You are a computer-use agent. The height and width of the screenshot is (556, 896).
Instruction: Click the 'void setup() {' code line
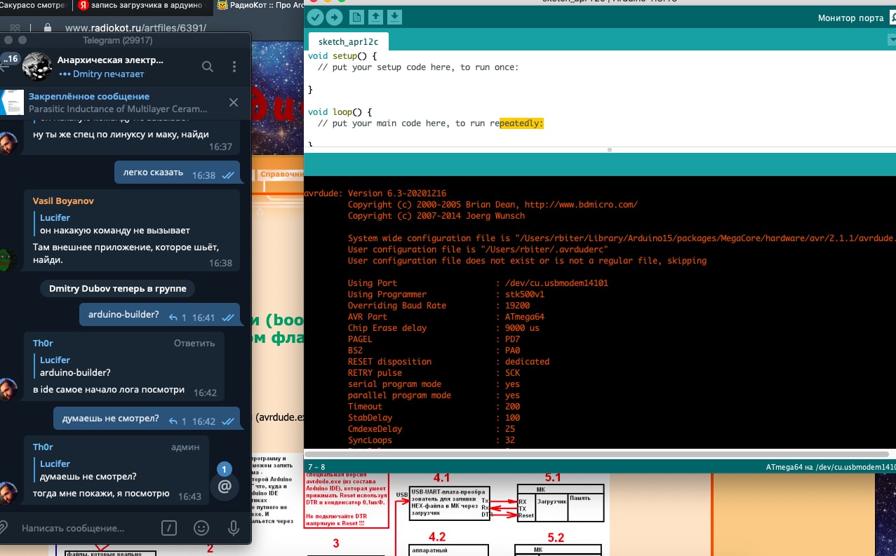342,55
